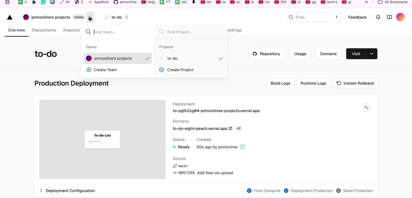Open the Domains button
This screenshot has height=198, width=412.
click(x=328, y=54)
